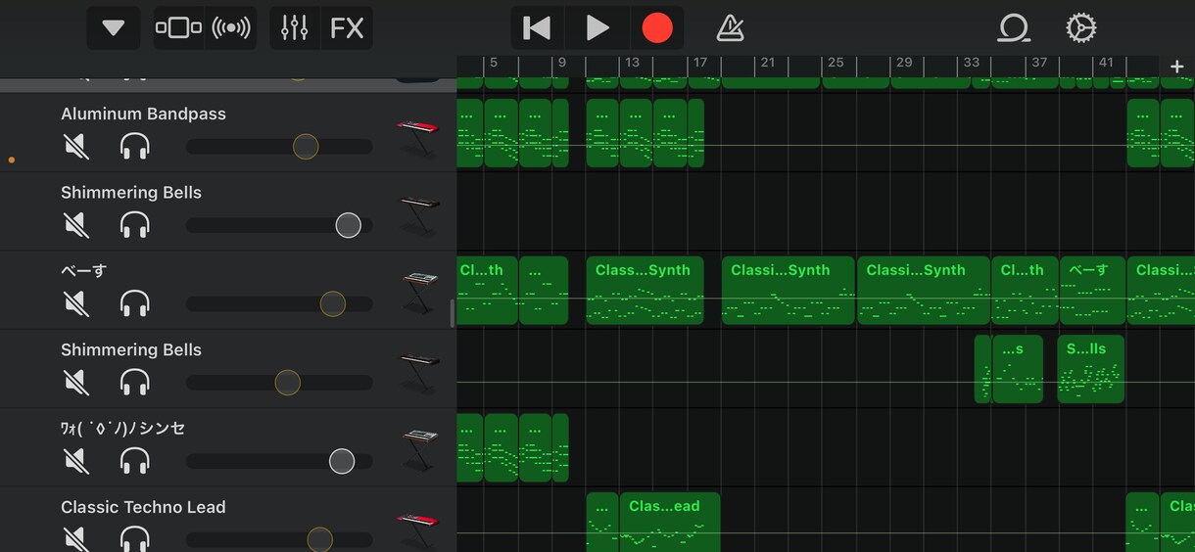Viewport: 1195px width, 552px height.
Task: Solo the Aluminum Bandpass track
Action: coord(134,147)
